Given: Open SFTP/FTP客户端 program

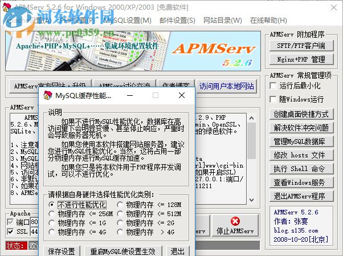Looking at the screenshot, I should click(301, 46).
